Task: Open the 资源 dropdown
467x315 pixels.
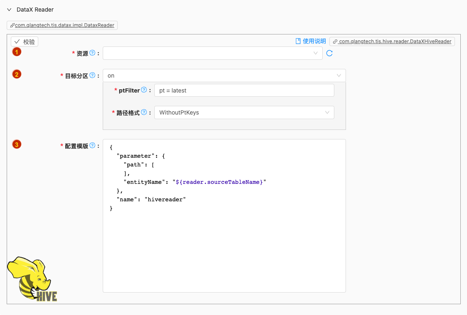Action: (x=212, y=53)
